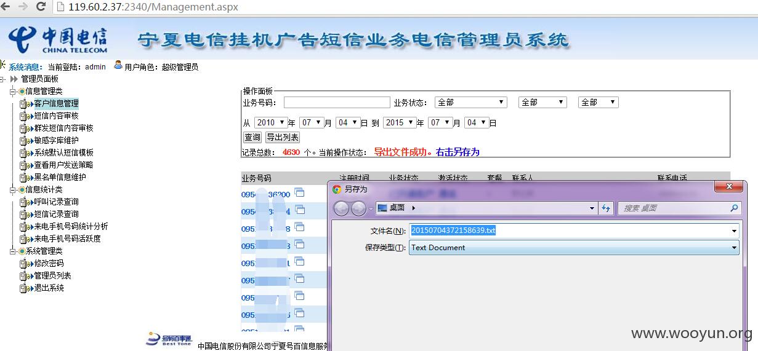This screenshot has height=351, width=758.
Task: Click the icon beside 修改密码
Action: coord(26,264)
